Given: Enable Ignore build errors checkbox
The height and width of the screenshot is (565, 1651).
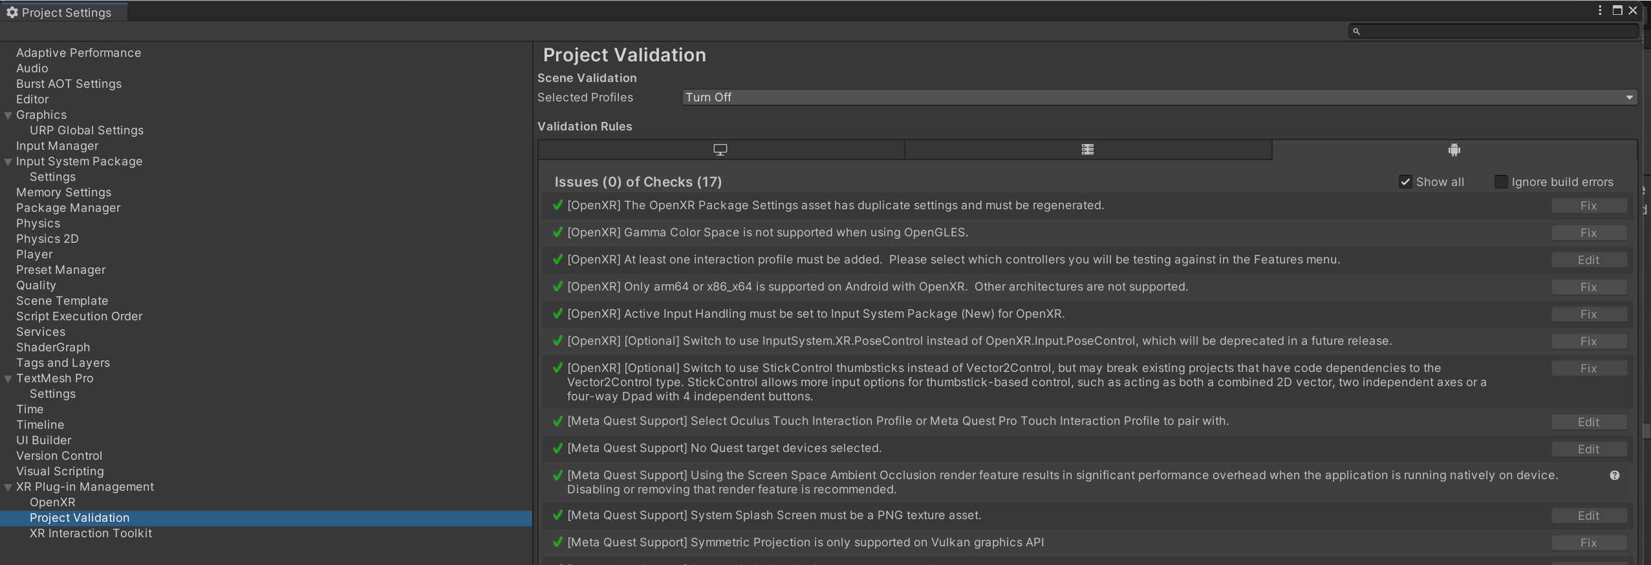Looking at the screenshot, I should pyautogui.click(x=1501, y=182).
